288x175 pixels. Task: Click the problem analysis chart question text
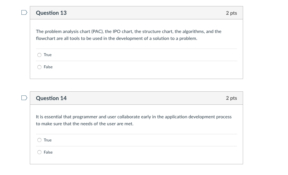[128, 35]
